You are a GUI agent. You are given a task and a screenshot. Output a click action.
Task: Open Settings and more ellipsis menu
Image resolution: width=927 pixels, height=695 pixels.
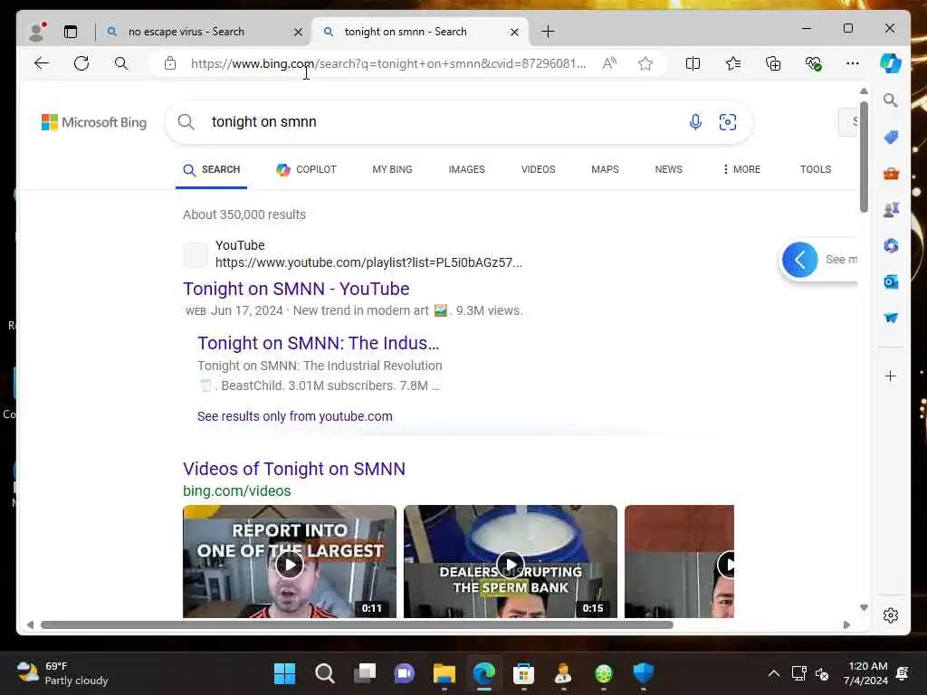pyautogui.click(x=853, y=63)
